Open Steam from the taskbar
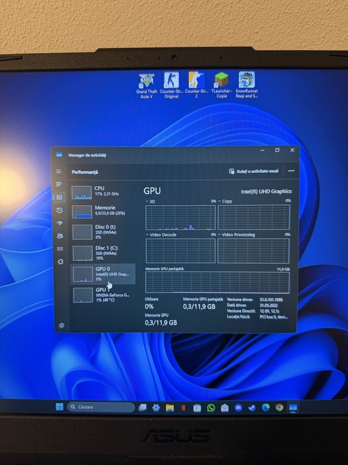 click(x=252, y=408)
